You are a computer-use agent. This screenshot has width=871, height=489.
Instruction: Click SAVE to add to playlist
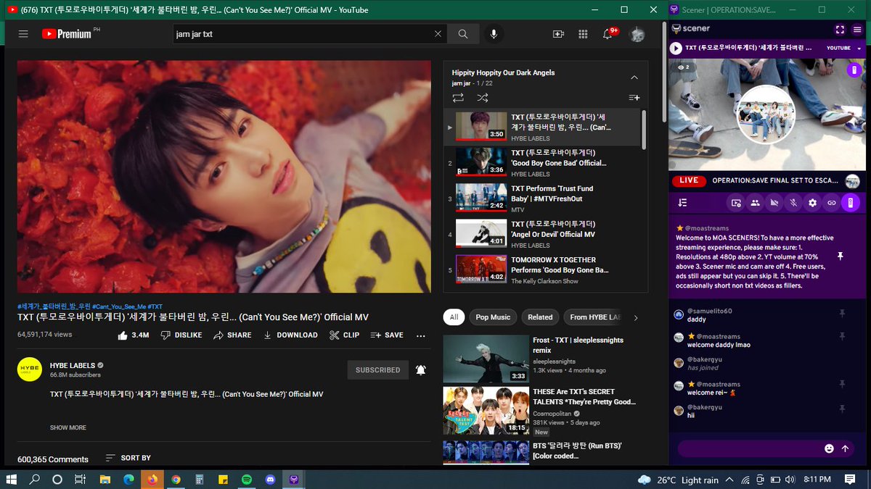(387, 335)
